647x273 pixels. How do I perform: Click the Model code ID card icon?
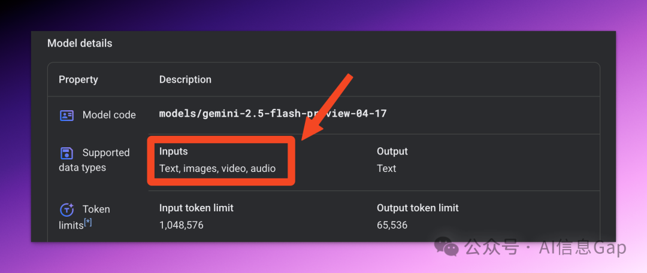pyautogui.click(x=66, y=116)
